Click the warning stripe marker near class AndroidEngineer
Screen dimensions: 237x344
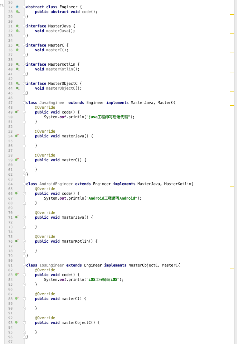(x=232, y=187)
